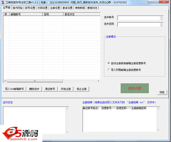This screenshot has width=171, height=142.
Task: Click down arrow in 选中密码 field
Action: click(x=162, y=26)
